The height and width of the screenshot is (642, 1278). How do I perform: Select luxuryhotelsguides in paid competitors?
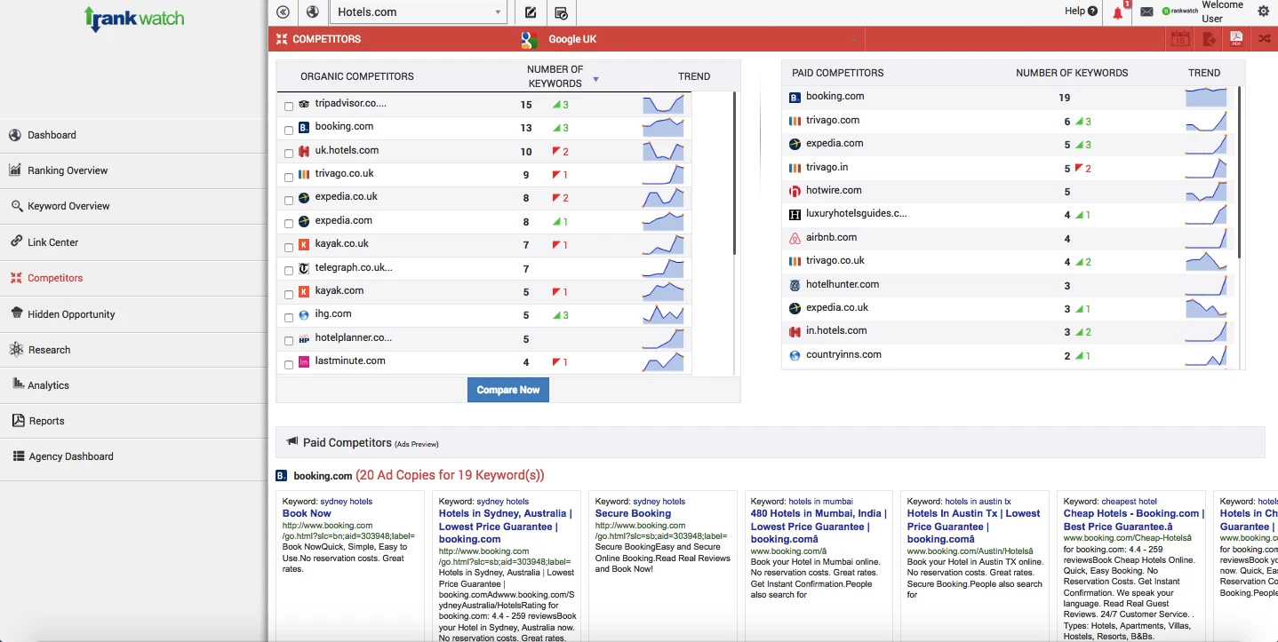pos(857,213)
